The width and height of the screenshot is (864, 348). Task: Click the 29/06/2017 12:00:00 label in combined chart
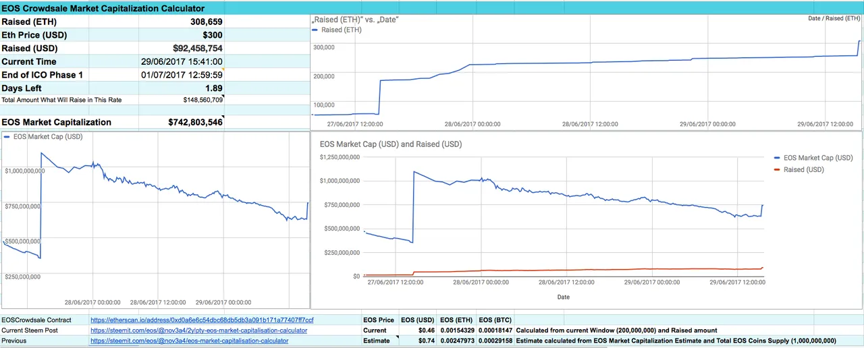738,282
